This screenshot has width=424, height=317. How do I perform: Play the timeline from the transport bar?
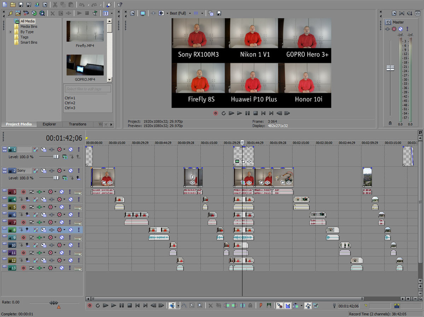pos(113,306)
